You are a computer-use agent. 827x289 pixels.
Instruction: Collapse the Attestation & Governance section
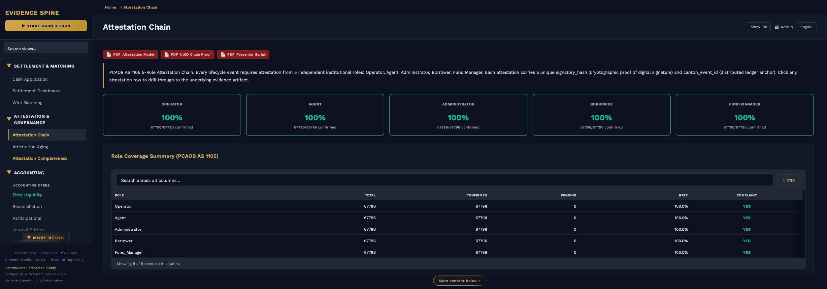point(9,119)
